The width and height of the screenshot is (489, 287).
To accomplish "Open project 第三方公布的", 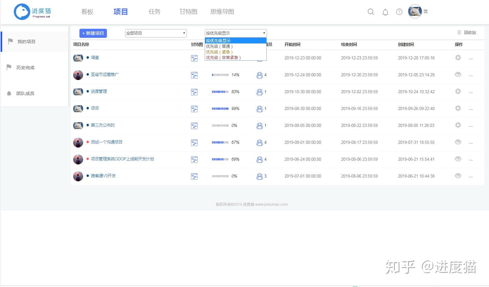I will tap(103, 125).
